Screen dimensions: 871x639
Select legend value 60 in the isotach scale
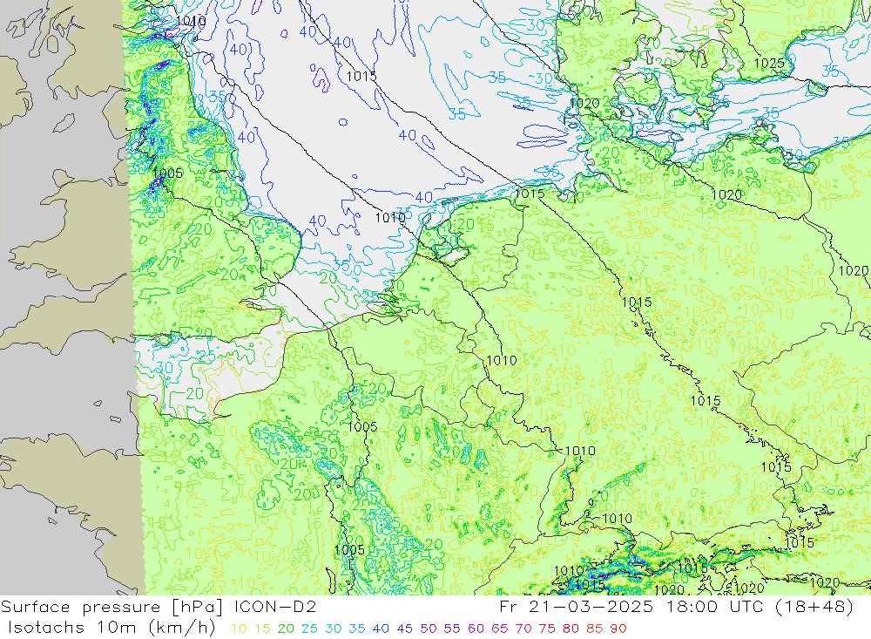tap(476, 629)
